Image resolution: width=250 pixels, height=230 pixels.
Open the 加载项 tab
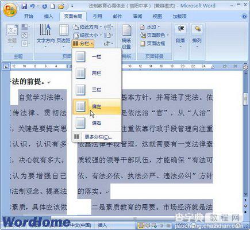tap(179, 16)
